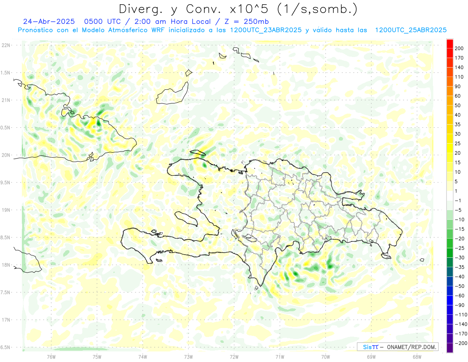
Task: Click the '74W' longitude label
Action: pyautogui.click(x=143, y=356)
